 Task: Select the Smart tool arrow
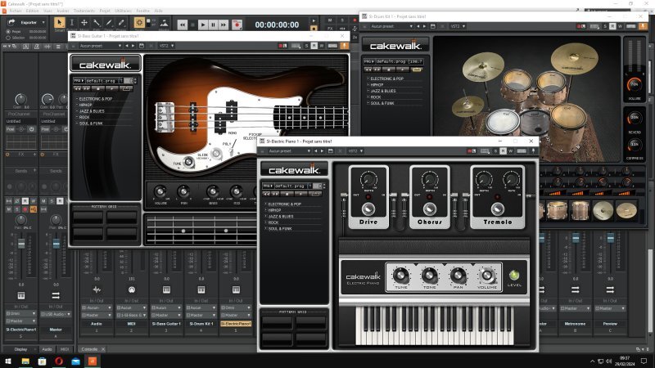[x=59, y=23]
